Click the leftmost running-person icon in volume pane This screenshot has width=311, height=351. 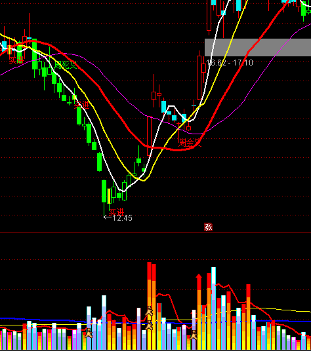pos(89,333)
